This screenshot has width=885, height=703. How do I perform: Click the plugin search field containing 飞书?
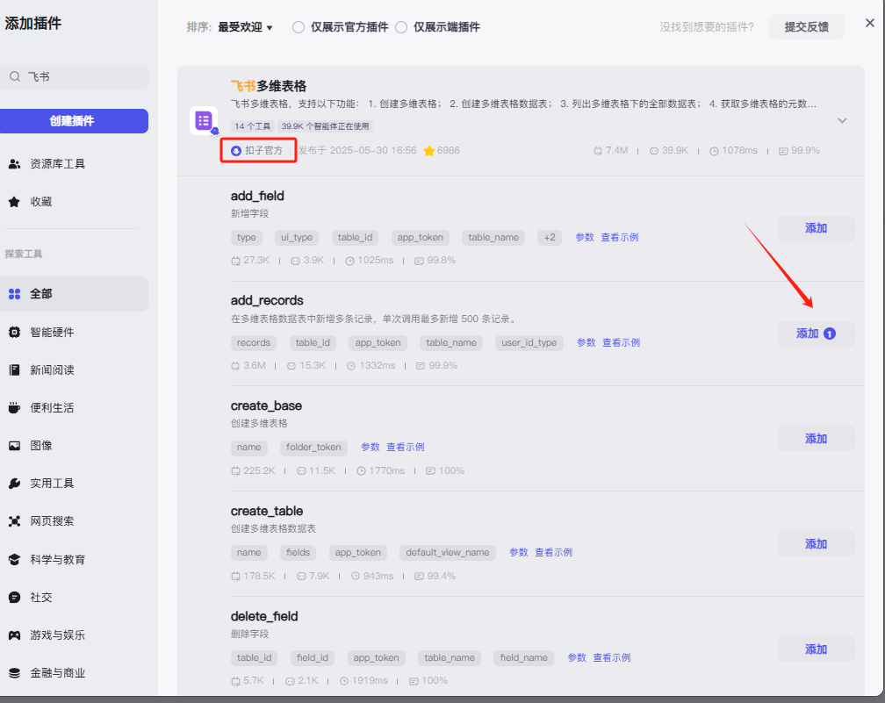point(74,76)
